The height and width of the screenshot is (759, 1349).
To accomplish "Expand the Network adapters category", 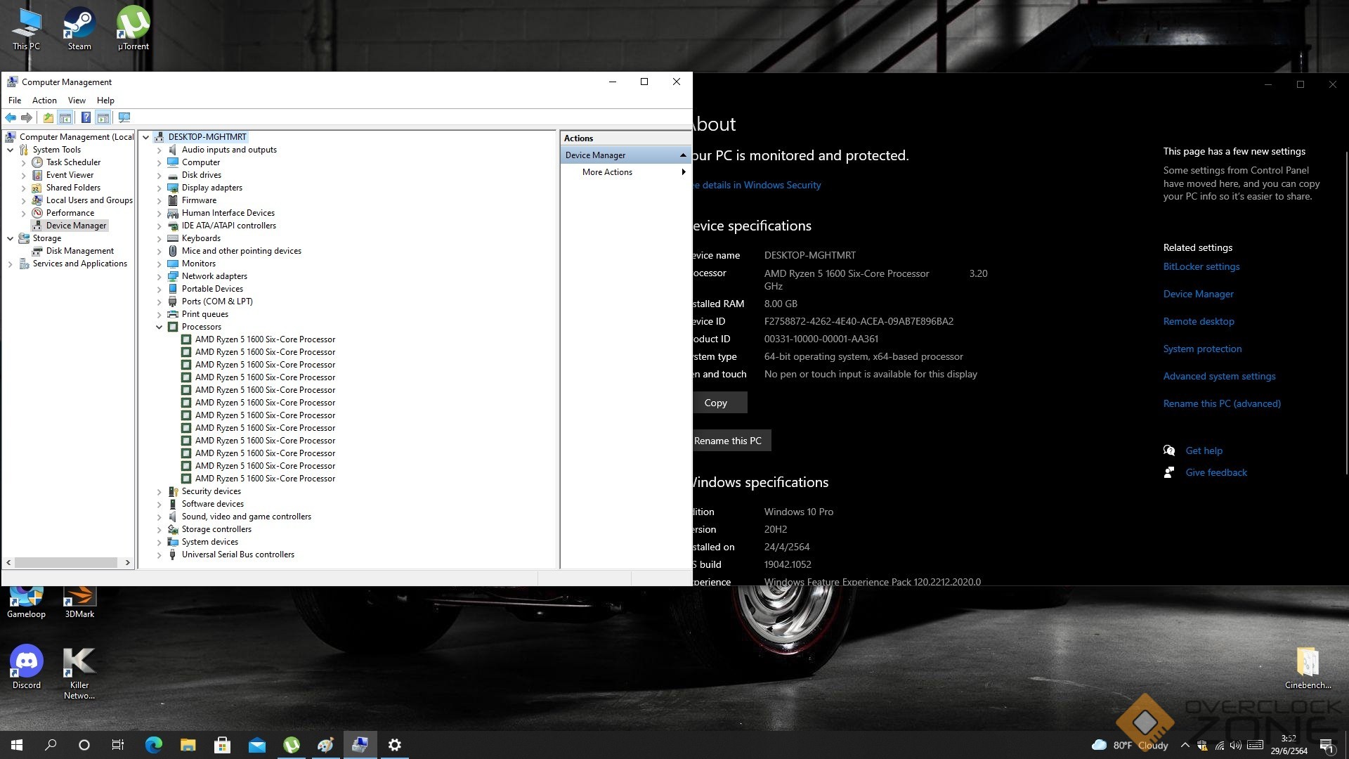I will click(159, 276).
